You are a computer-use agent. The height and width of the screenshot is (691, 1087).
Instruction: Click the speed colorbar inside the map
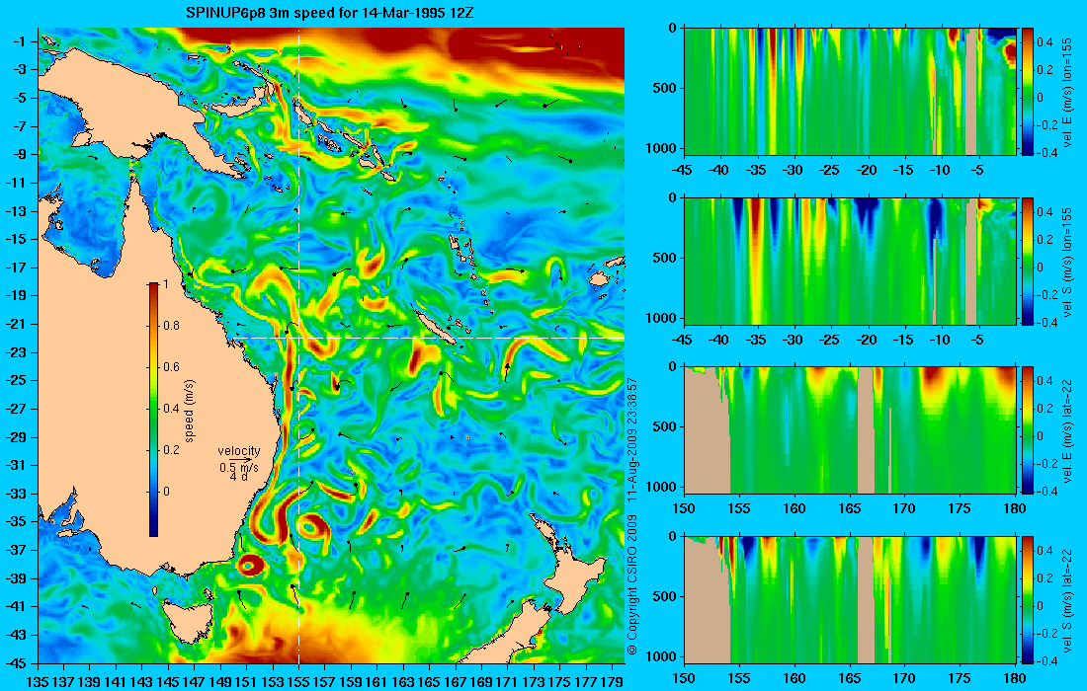[153, 410]
